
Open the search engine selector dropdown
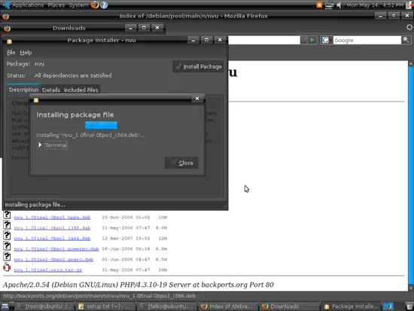click(327, 40)
